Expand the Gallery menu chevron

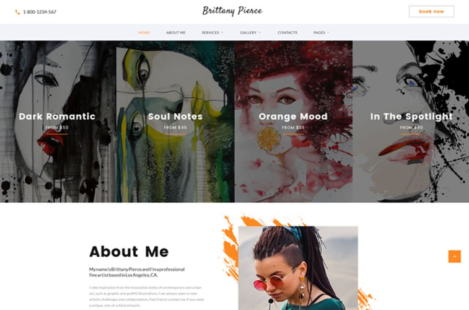coord(260,33)
